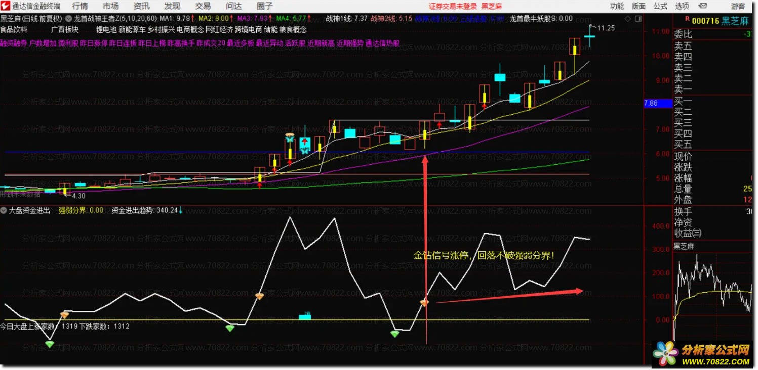Open the 资讯 menu
758x370 pixels.
[x=141, y=6]
